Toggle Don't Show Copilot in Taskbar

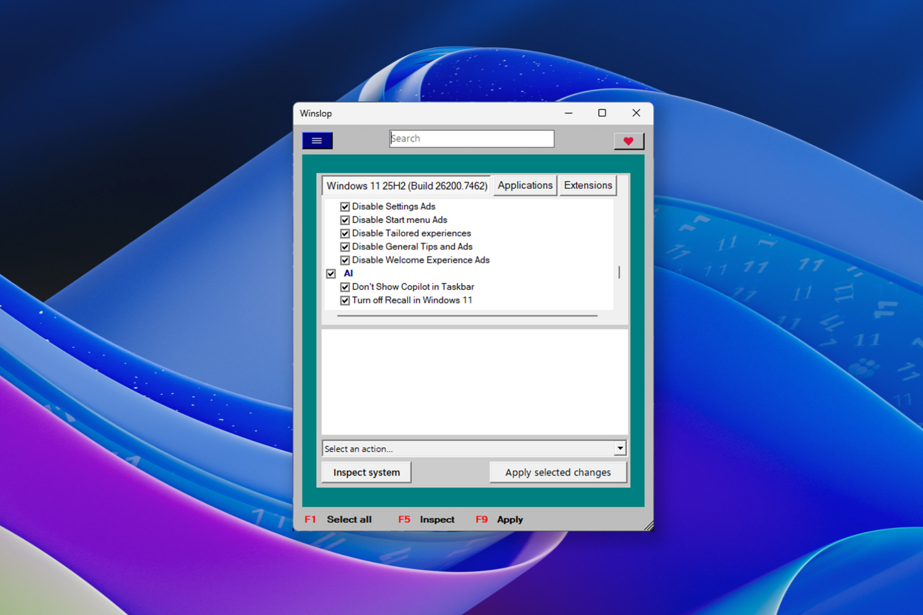[345, 287]
